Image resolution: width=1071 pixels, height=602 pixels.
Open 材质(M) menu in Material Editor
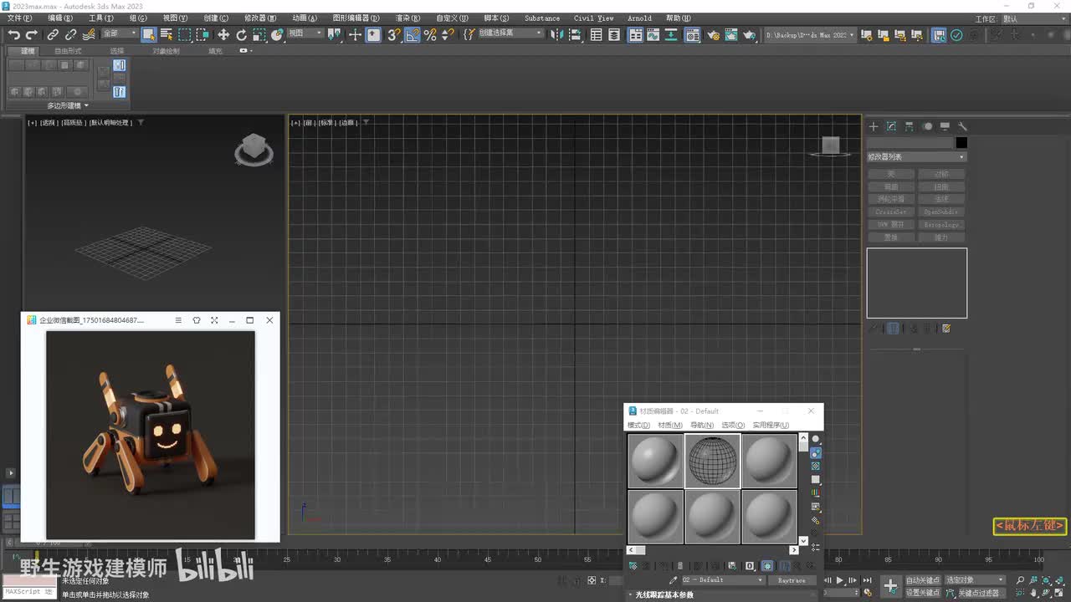(670, 425)
